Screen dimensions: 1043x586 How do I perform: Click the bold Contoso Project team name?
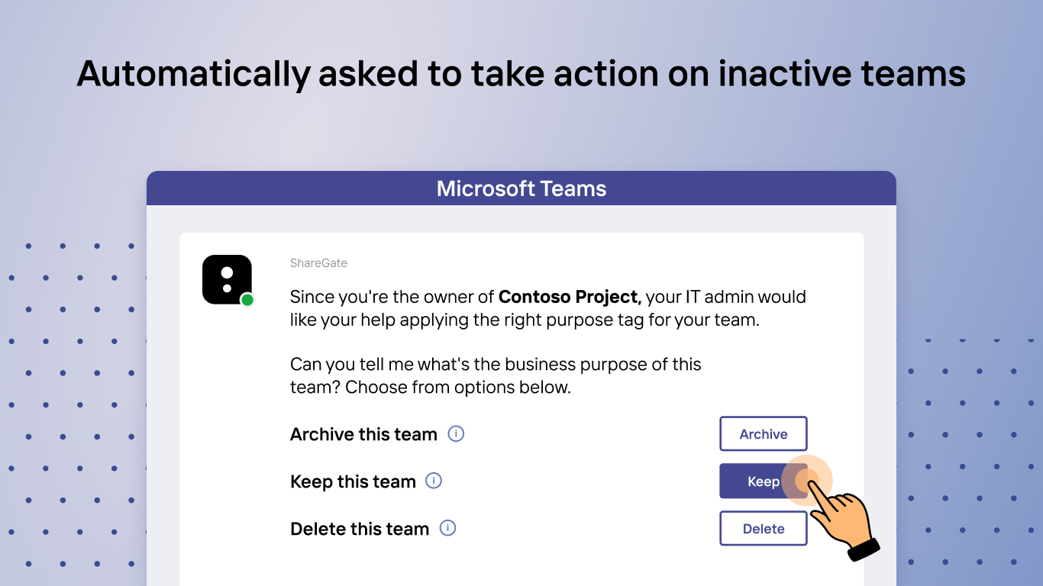click(x=570, y=297)
